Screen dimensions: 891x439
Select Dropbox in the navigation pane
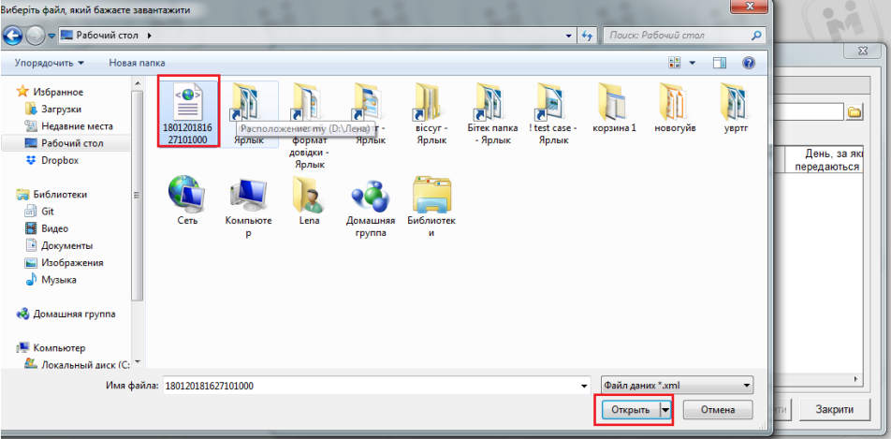(x=59, y=160)
